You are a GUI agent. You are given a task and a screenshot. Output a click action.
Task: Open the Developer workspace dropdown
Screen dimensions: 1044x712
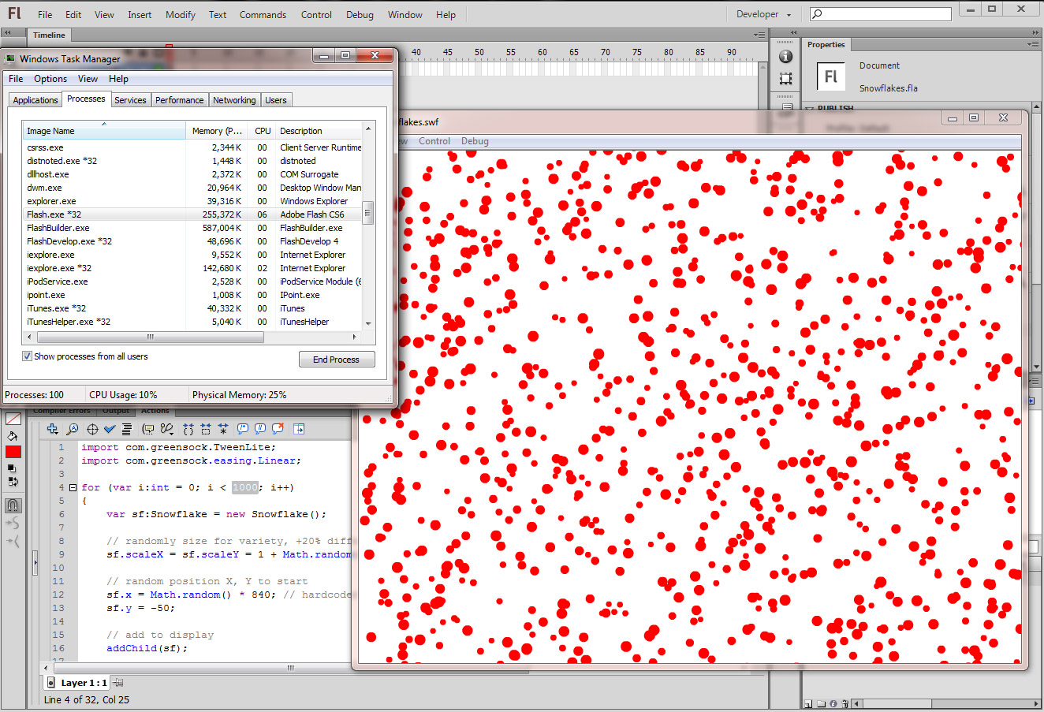[x=763, y=14]
